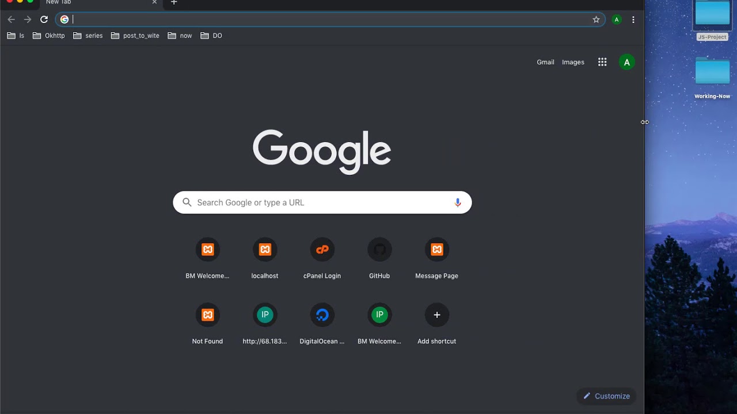The height and width of the screenshot is (414, 737).
Task: Open the DO bookmarks folder
Action: coord(211,36)
